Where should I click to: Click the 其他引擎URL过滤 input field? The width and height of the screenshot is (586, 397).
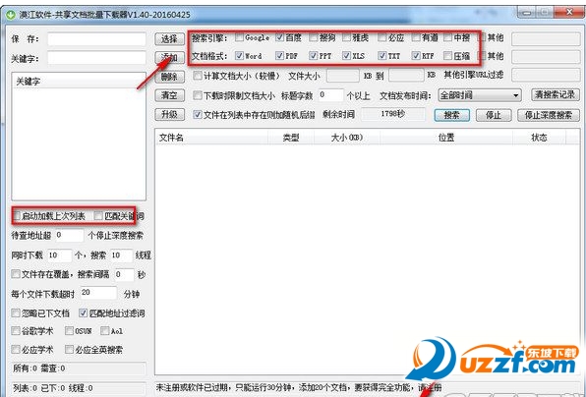(x=546, y=75)
